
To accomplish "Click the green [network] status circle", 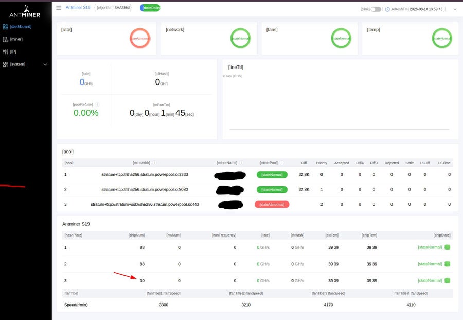I will [x=240, y=38].
